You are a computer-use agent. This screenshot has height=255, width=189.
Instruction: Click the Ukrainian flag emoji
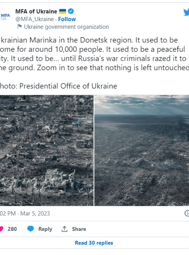(63, 11)
